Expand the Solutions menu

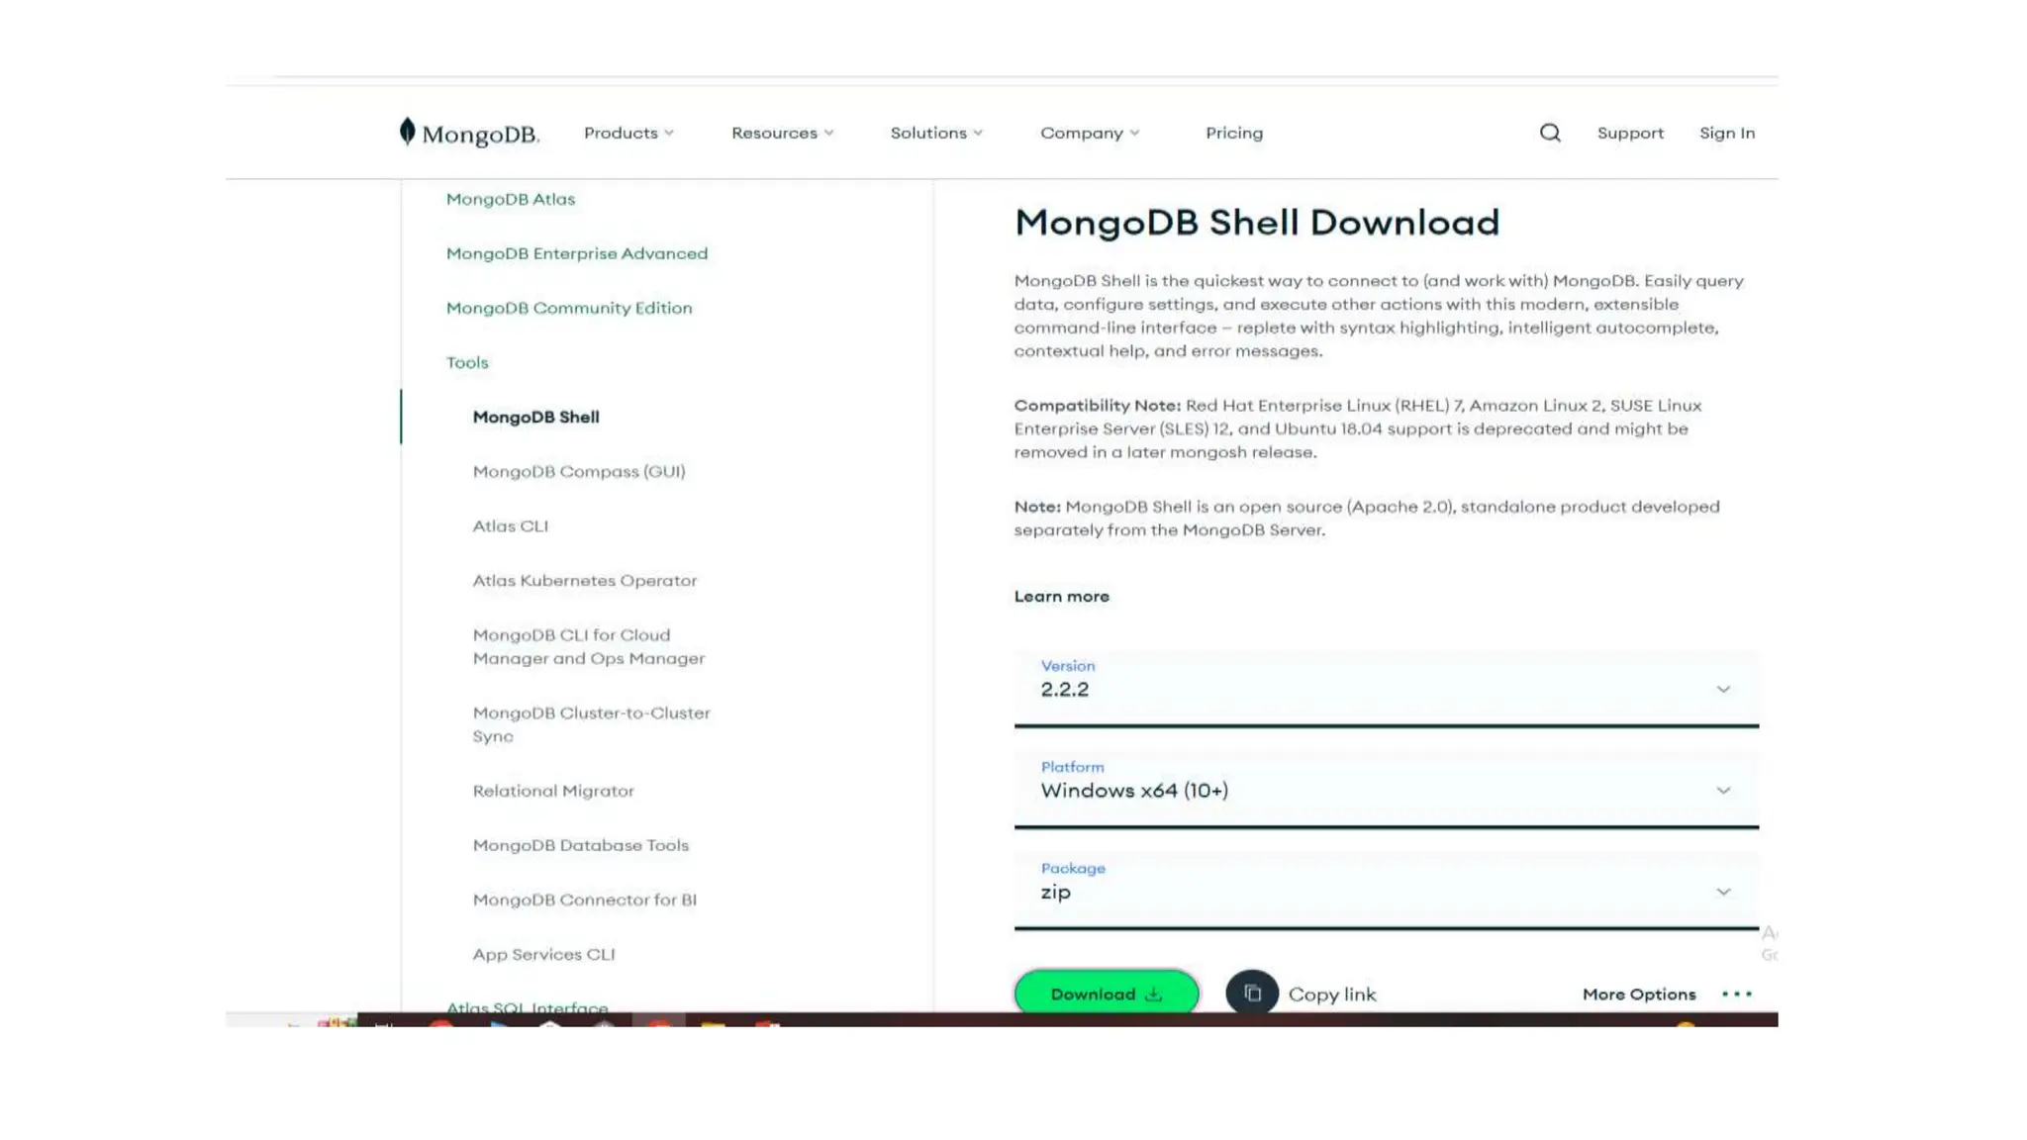(x=936, y=133)
